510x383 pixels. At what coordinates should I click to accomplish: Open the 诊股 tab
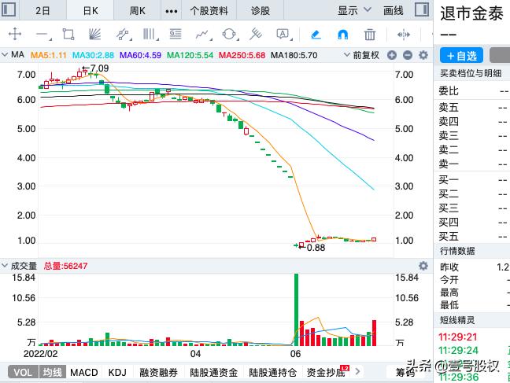[261, 11]
